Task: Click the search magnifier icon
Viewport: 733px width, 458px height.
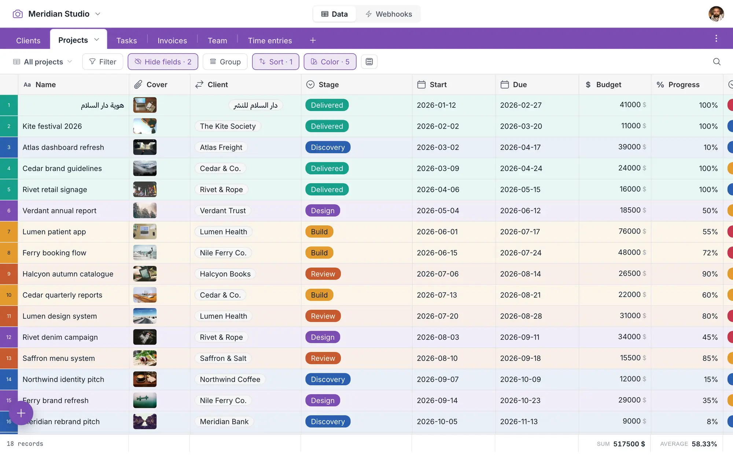Action: [x=717, y=62]
